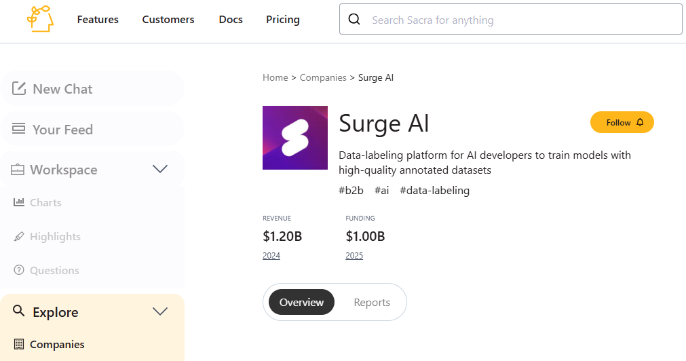Image resolution: width=686 pixels, height=361 pixels.
Task: Click the Your Feed list icon
Action: (18, 129)
